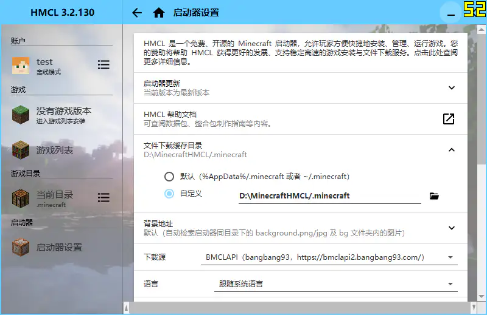Click the 当前版本为最新版本 status text
This screenshot has width=487, height=315.
tap(177, 93)
